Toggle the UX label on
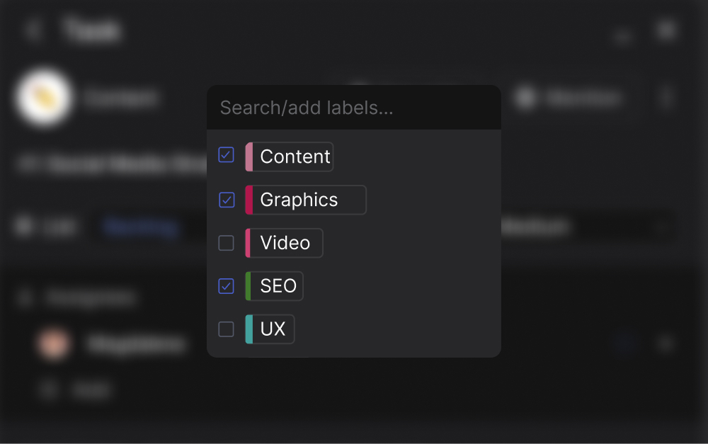The image size is (708, 444). click(x=226, y=329)
